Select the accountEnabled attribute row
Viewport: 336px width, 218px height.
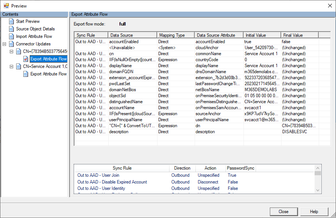click(x=124, y=42)
